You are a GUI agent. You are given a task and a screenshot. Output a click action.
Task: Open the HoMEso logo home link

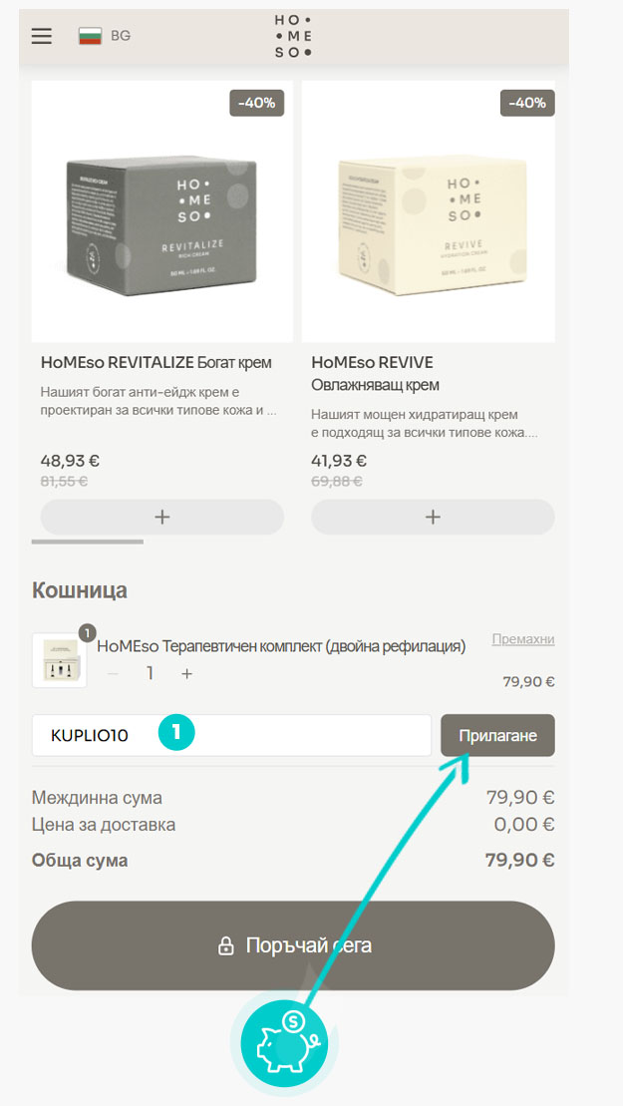pos(292,36)
